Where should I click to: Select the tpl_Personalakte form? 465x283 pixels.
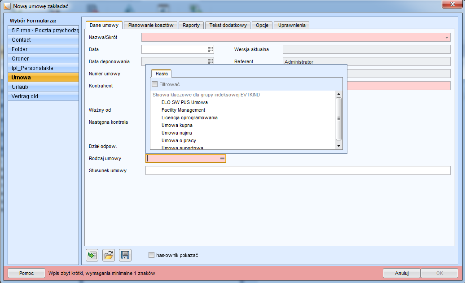click(x=43, y=68)
